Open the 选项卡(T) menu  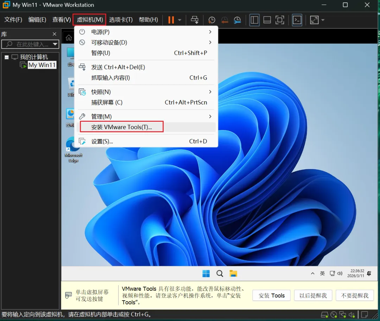coord(121,20)
